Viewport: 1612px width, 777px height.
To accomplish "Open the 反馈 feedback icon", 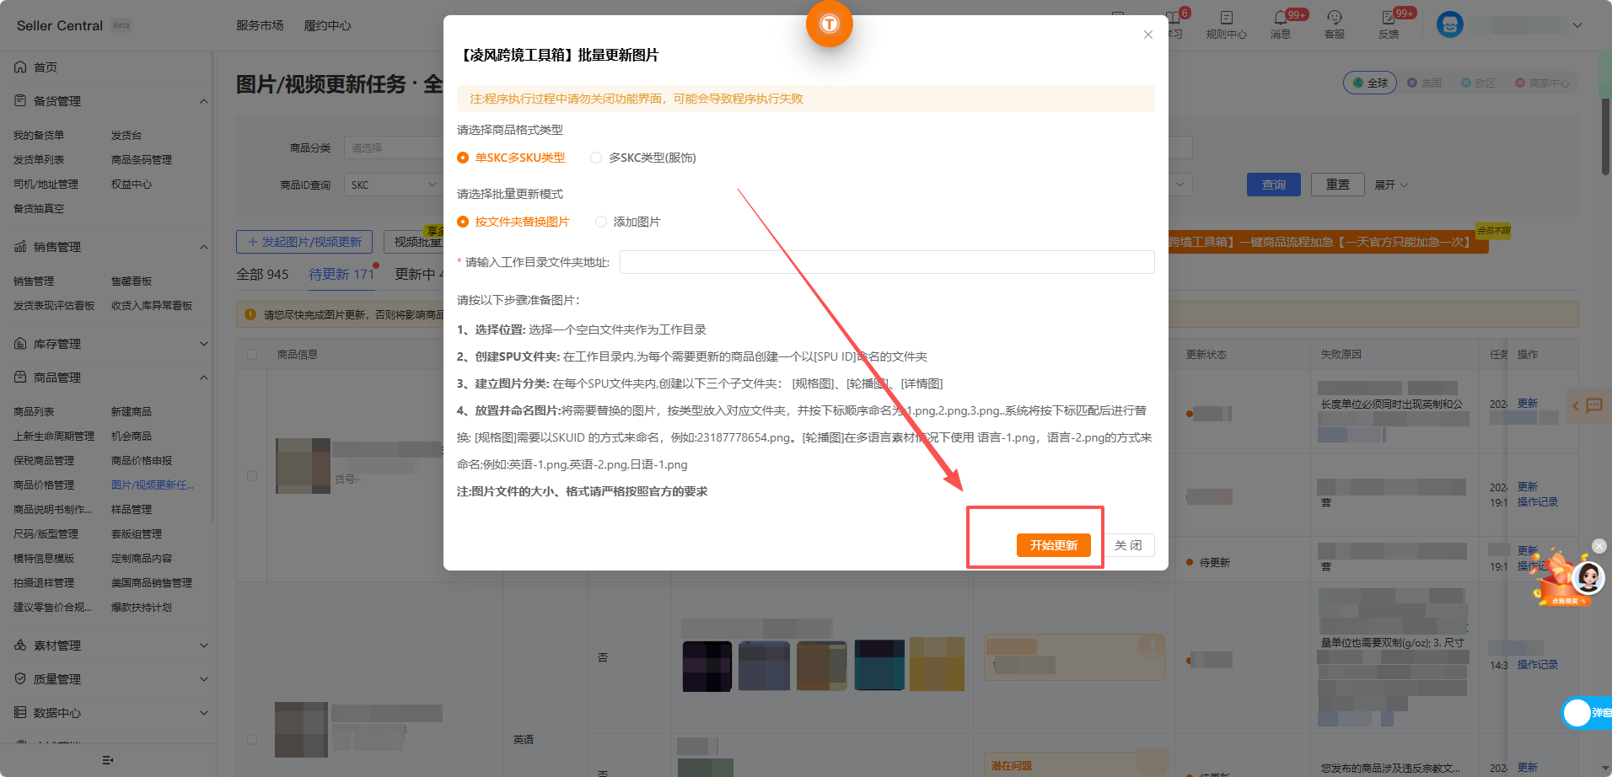I will [1388, 18].
